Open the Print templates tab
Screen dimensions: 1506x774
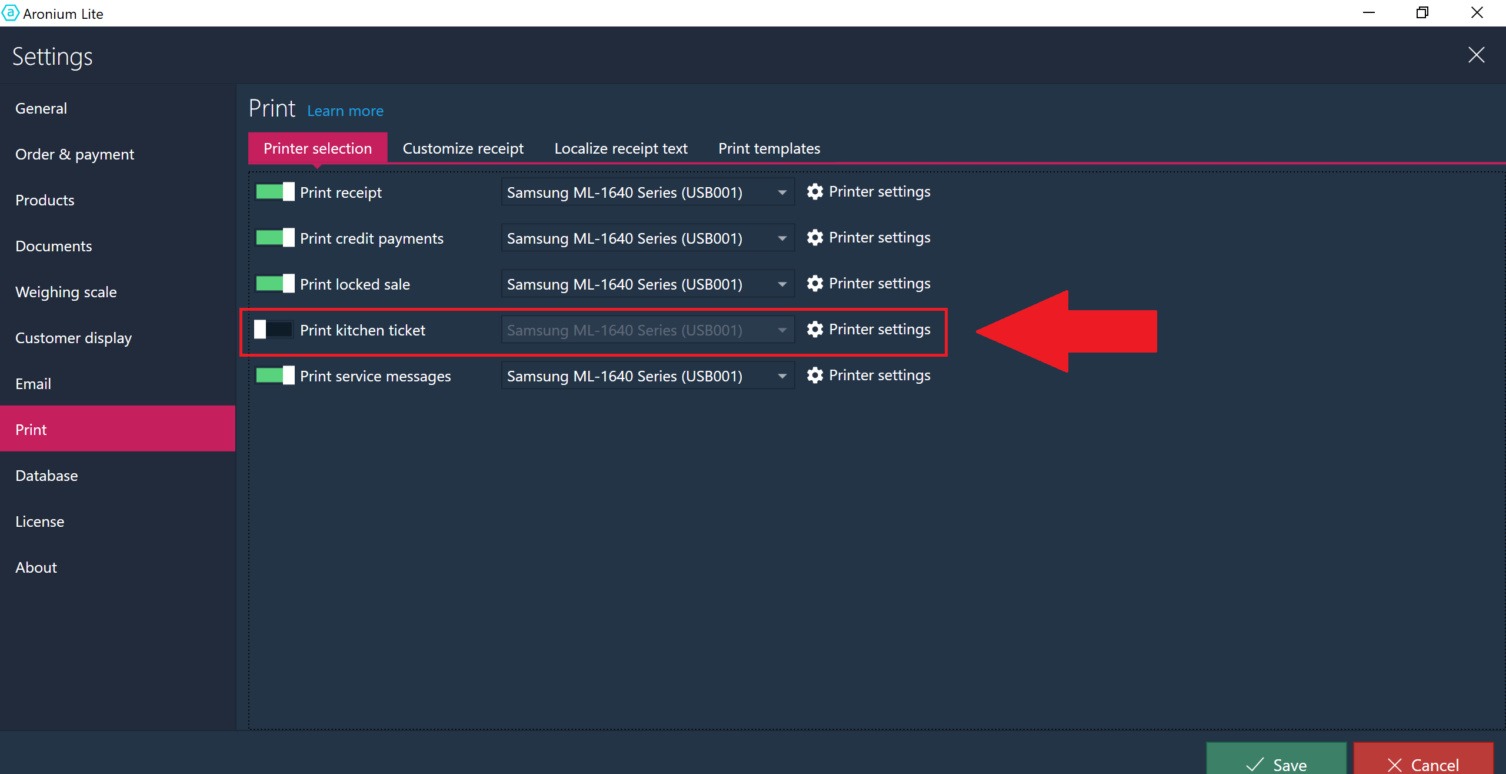click(769, 148)
